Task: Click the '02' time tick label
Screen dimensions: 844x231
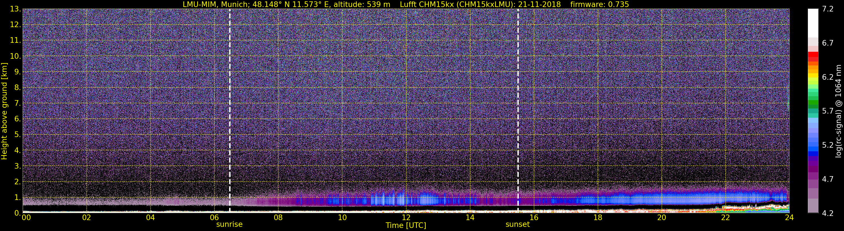Action: (87, 218)
